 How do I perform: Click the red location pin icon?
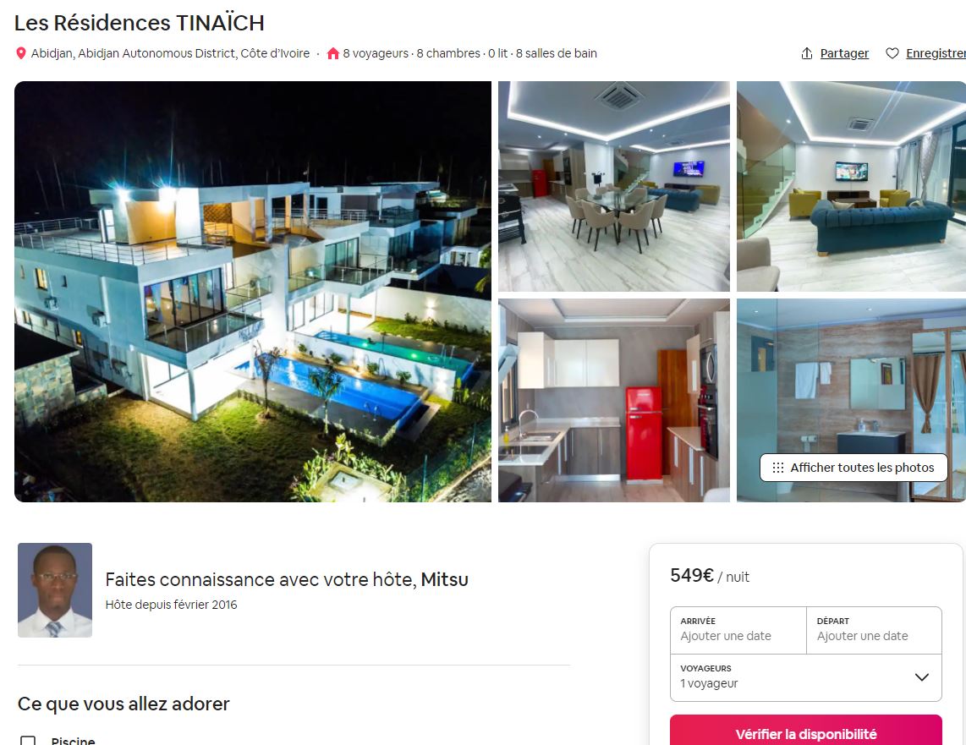click(21, 53)
